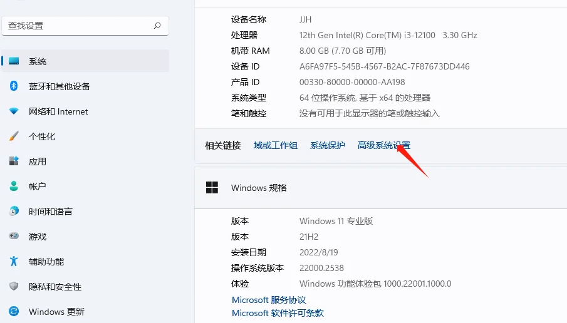Open the 游戏 category
Screen dimensions: 567x323
tap(85, 236)
